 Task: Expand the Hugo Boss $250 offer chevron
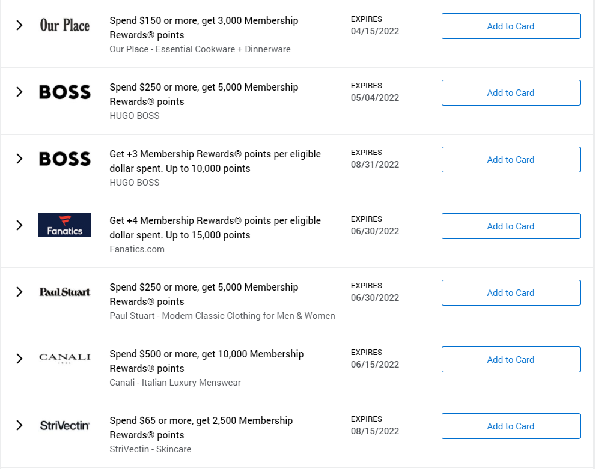[x=19, y=92]
